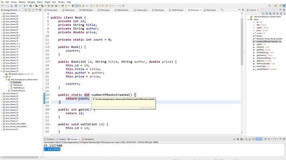Toggle Hide Fields in Outline toolbar
This screenshot has width=286, height=160.
click(x=270, y=13)
